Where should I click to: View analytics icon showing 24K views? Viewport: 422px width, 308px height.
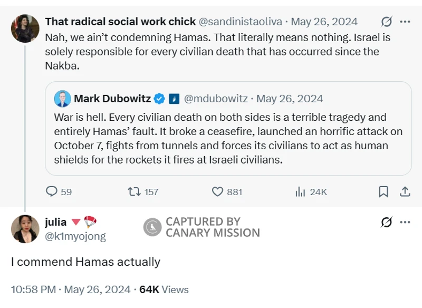click(301, 191)
